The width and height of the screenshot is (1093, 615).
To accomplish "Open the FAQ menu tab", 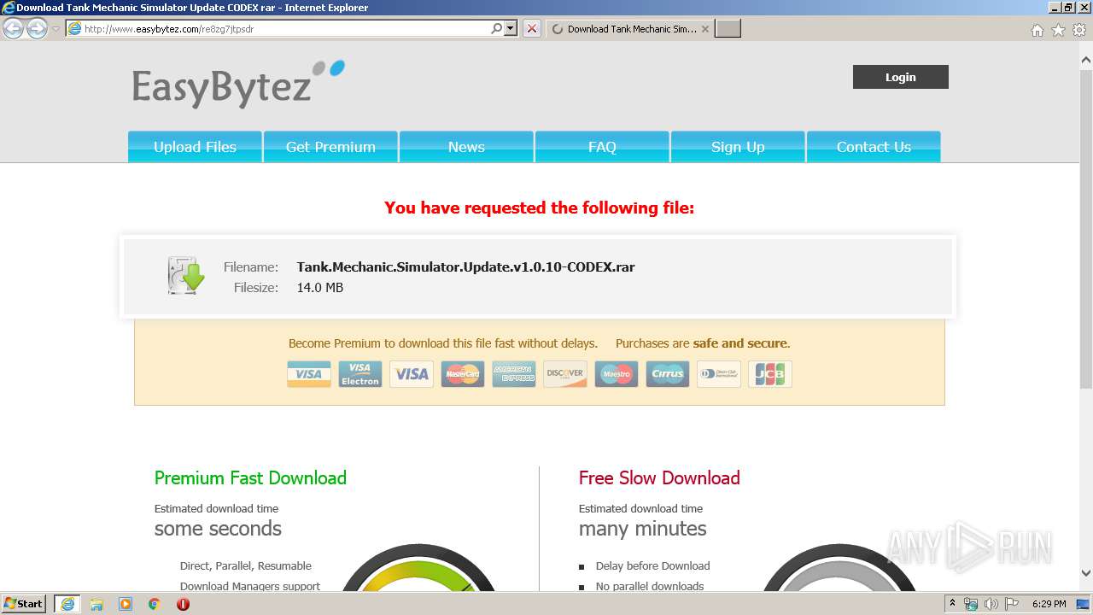I will click(602, 147).
